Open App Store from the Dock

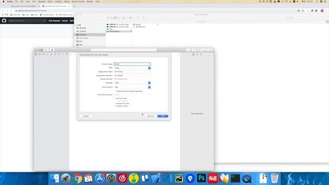100,178
